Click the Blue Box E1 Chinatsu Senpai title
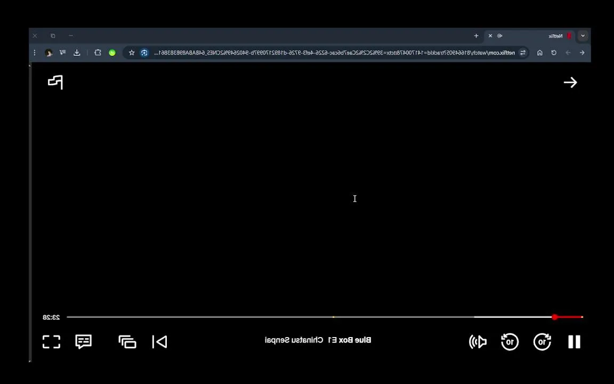614x384 pixels. [x=318, y=340]
